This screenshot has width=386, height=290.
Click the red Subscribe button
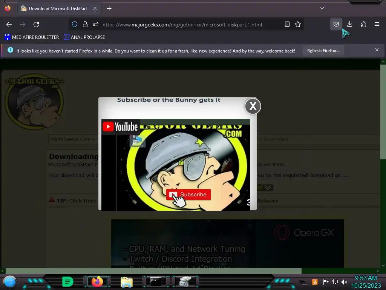tap(188, 194)
